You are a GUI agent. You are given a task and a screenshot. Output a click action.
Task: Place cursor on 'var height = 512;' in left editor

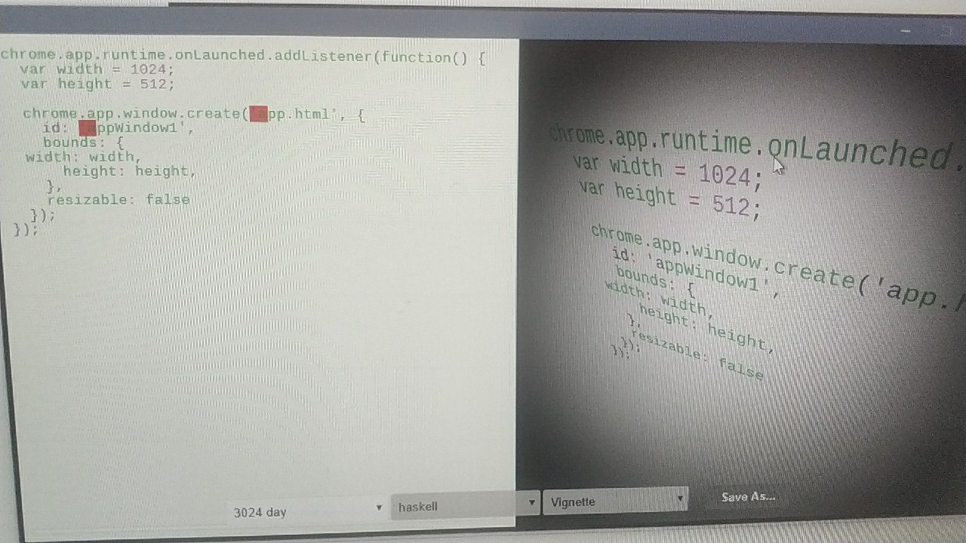pyautogui.click(x=97, y=84)
